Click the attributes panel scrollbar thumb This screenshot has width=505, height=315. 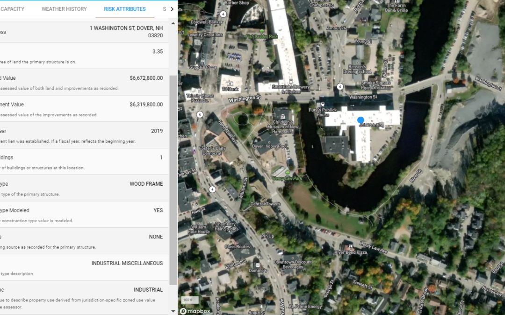point(173,180)
